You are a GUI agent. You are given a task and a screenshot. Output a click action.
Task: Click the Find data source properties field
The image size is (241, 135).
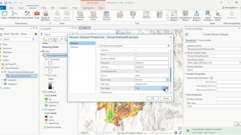pos(134,46)
